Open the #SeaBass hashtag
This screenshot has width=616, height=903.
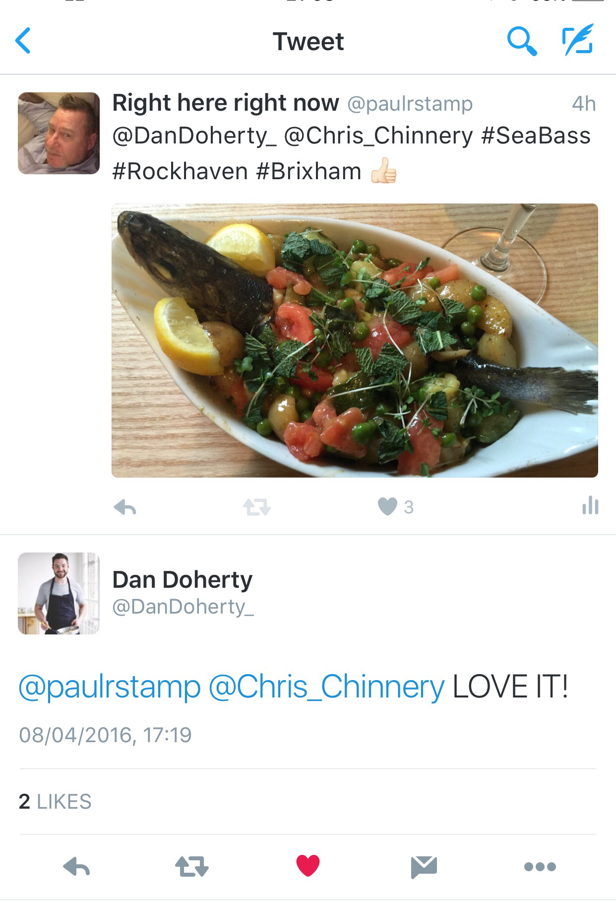point(536,136)
